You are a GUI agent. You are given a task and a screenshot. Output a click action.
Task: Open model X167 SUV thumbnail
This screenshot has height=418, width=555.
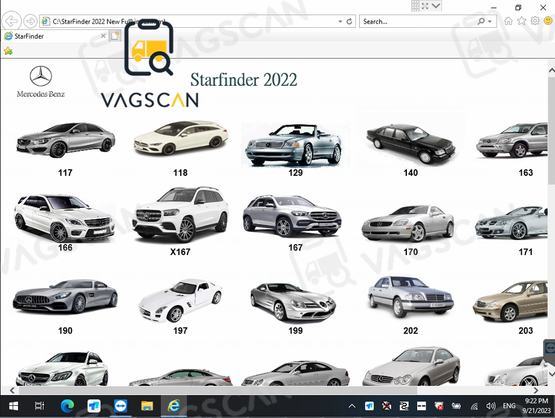tap(180, 215)
